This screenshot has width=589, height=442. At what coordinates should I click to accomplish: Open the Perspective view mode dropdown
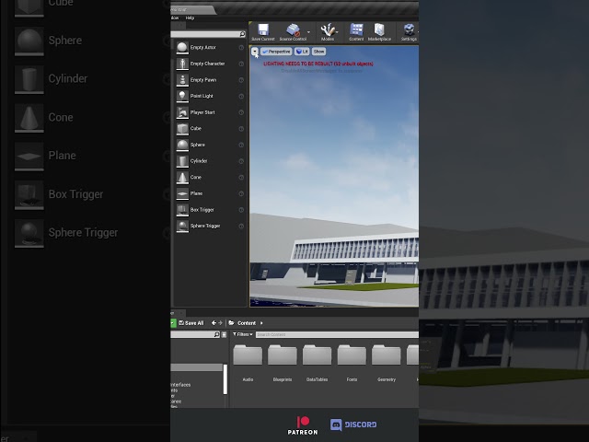276,52
